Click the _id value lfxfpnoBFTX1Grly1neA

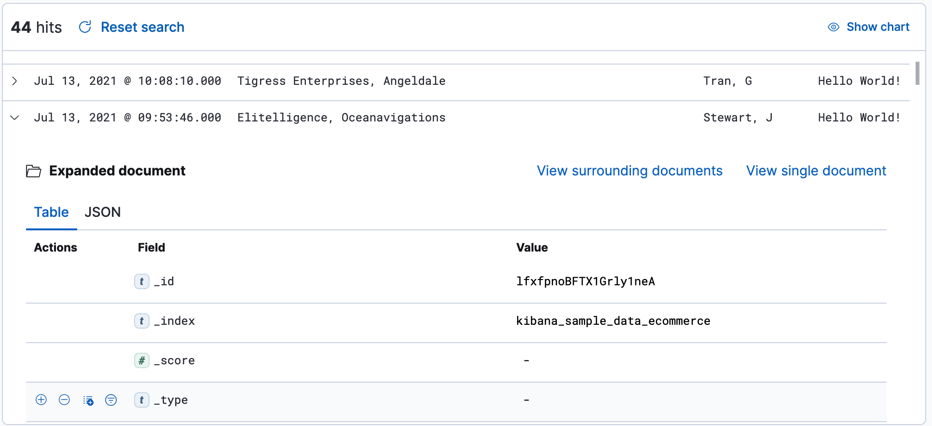pos(585,281)
